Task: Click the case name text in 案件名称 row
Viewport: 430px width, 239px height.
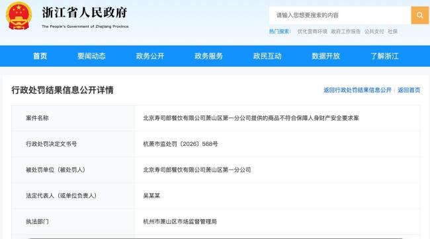Action: coord(251,118)
